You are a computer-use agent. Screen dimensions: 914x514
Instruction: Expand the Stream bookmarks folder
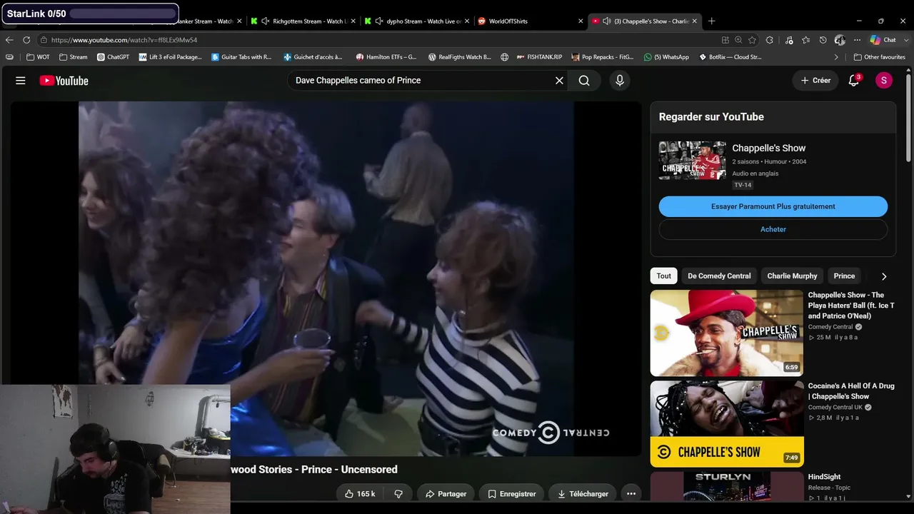click(74, 57)
